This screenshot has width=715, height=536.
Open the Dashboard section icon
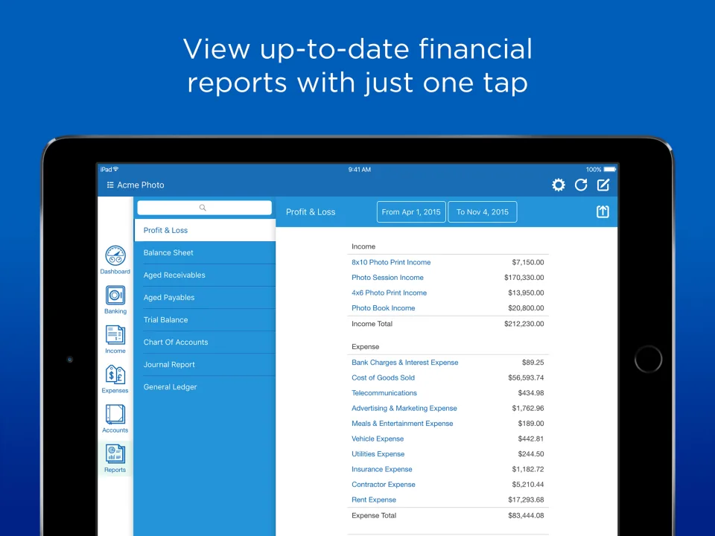[115, 255]
